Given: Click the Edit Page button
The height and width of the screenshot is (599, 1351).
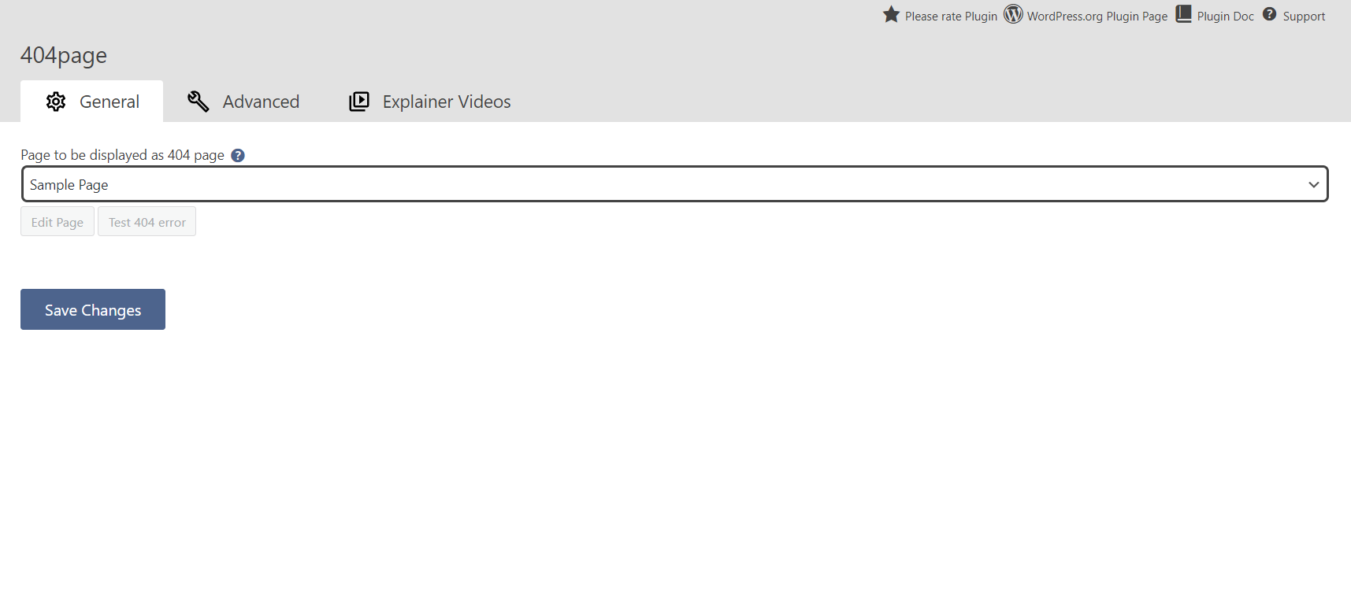Looking at the screenshot, I should [58, 222].
